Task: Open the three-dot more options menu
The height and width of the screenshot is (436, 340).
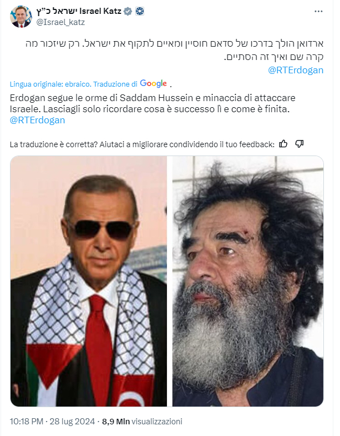Action: [318, 12]
